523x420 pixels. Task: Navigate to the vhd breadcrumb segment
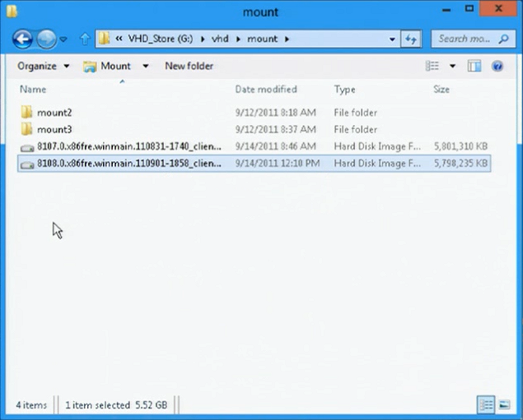[220, 39]
